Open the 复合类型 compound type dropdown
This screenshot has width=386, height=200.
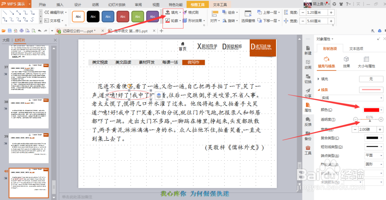[x=374, y=138]
